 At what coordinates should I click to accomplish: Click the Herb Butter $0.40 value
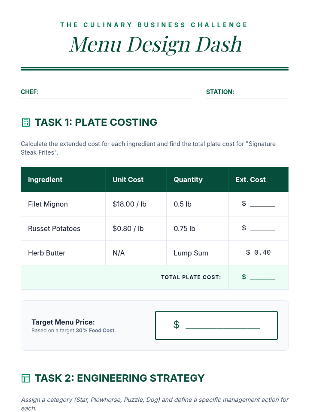(x=258, y=253)
